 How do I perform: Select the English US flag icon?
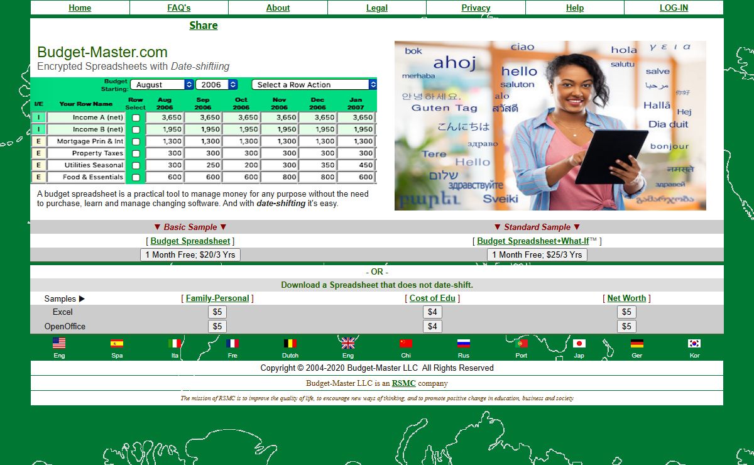pyautogui.click(x=59, y=343)
